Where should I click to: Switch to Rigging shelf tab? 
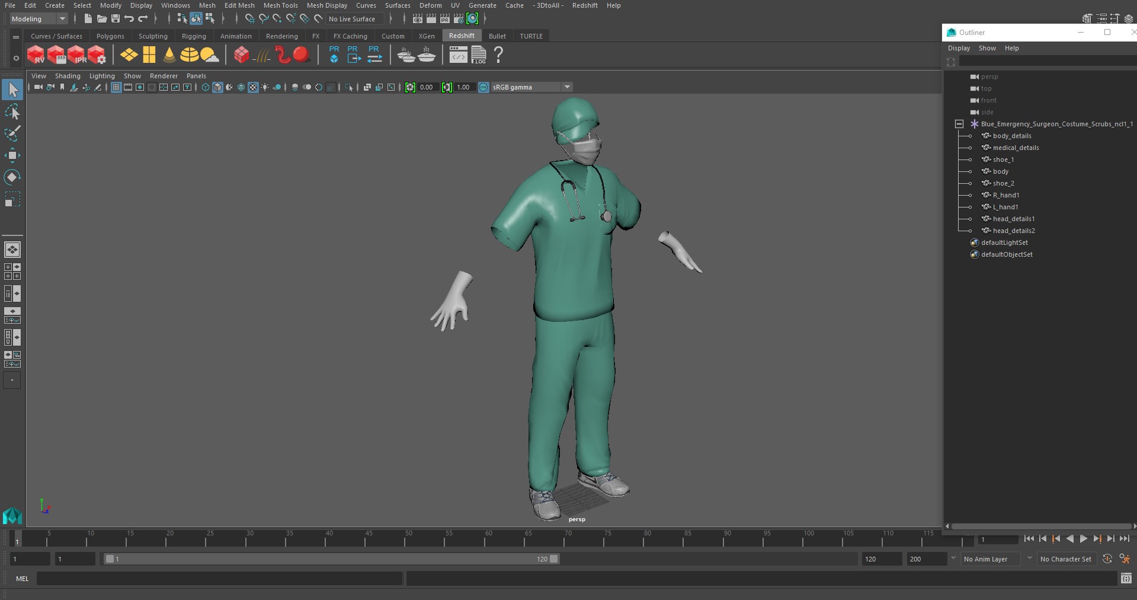point(194,36)
